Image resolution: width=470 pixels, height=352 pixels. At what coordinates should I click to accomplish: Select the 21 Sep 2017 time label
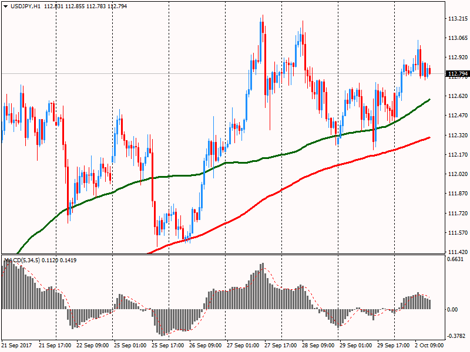point(16,346)
